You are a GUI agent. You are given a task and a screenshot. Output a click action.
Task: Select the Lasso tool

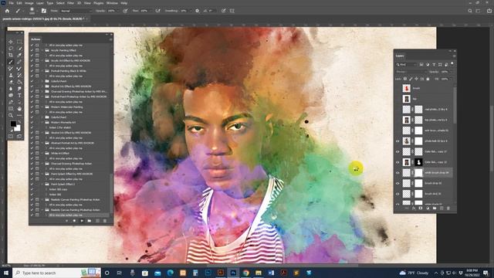click(x=11, y=48)
